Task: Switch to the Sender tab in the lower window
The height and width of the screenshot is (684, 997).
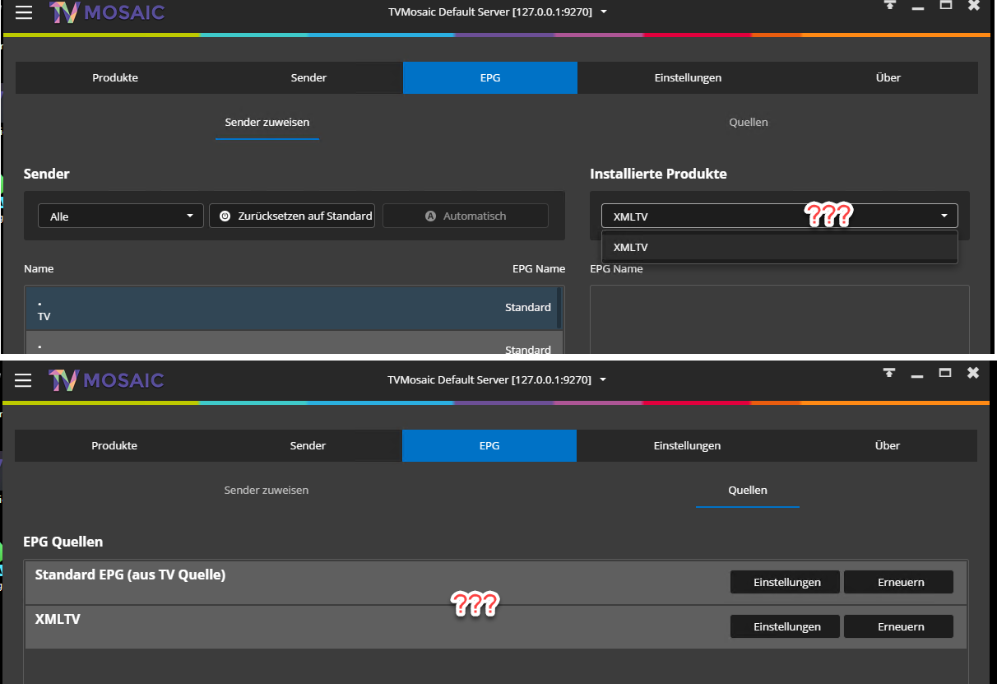Action: coord(308,446)
